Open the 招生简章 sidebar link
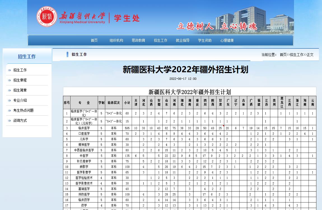Image resolution: width=322 pixels, height=210 pixels. 20,90
